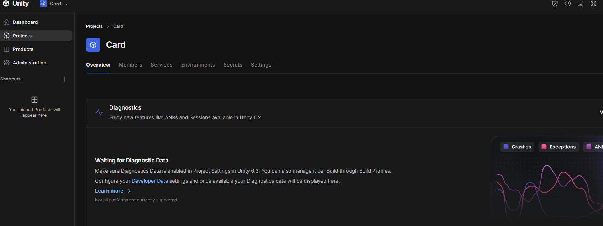The height and width of the screenshot is (226, 603).
Task: Switch to the Settings tab
Action: [x=261, y=65]
